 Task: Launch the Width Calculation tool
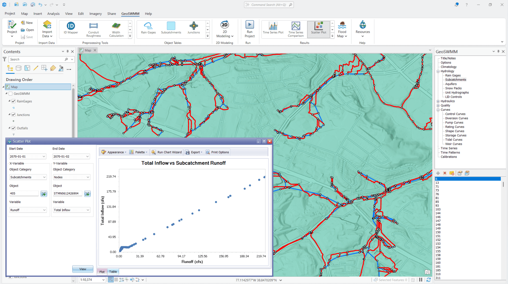click(x=116, y=29)
